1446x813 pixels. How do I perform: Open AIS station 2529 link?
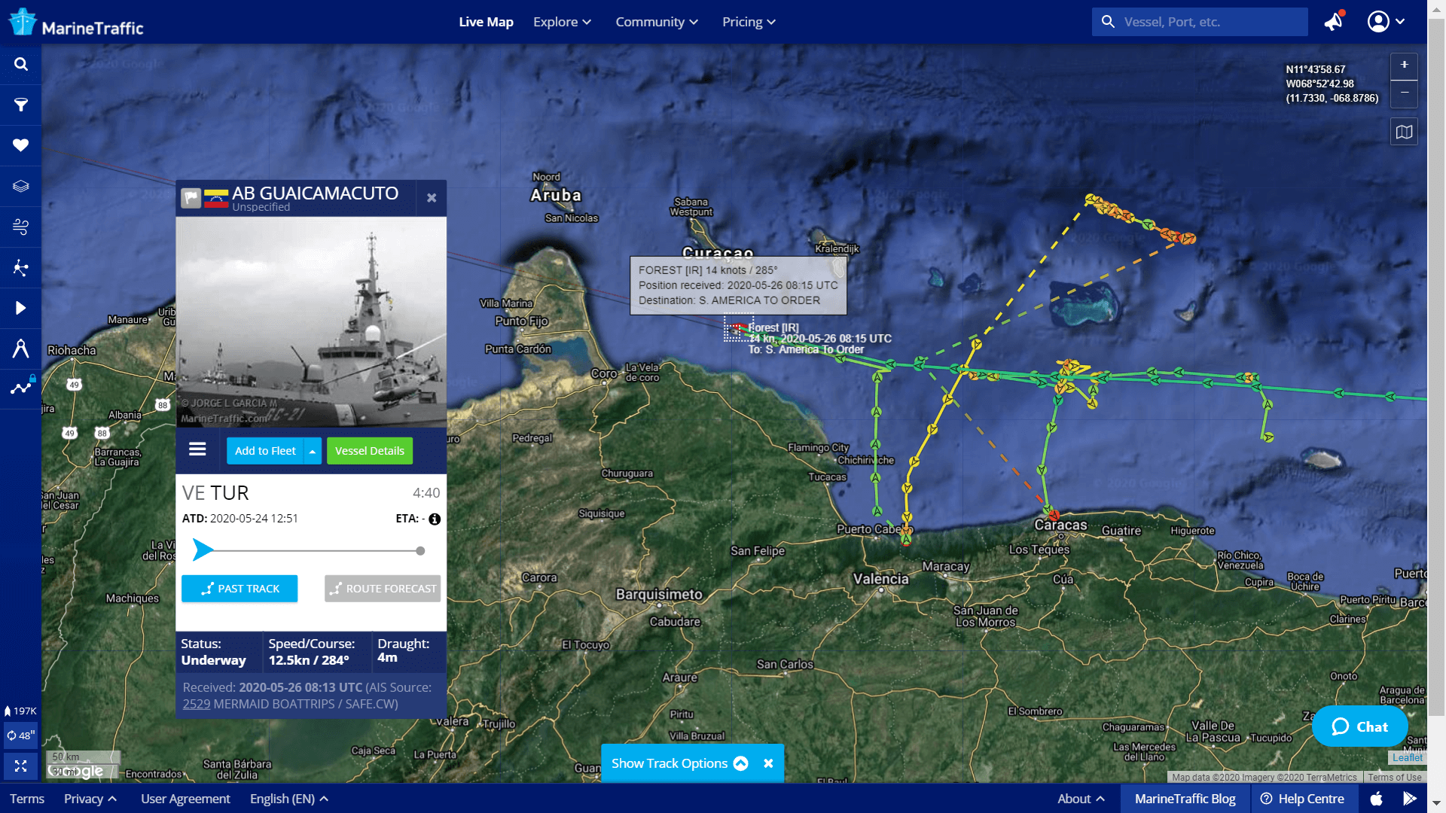coord(196,704)
